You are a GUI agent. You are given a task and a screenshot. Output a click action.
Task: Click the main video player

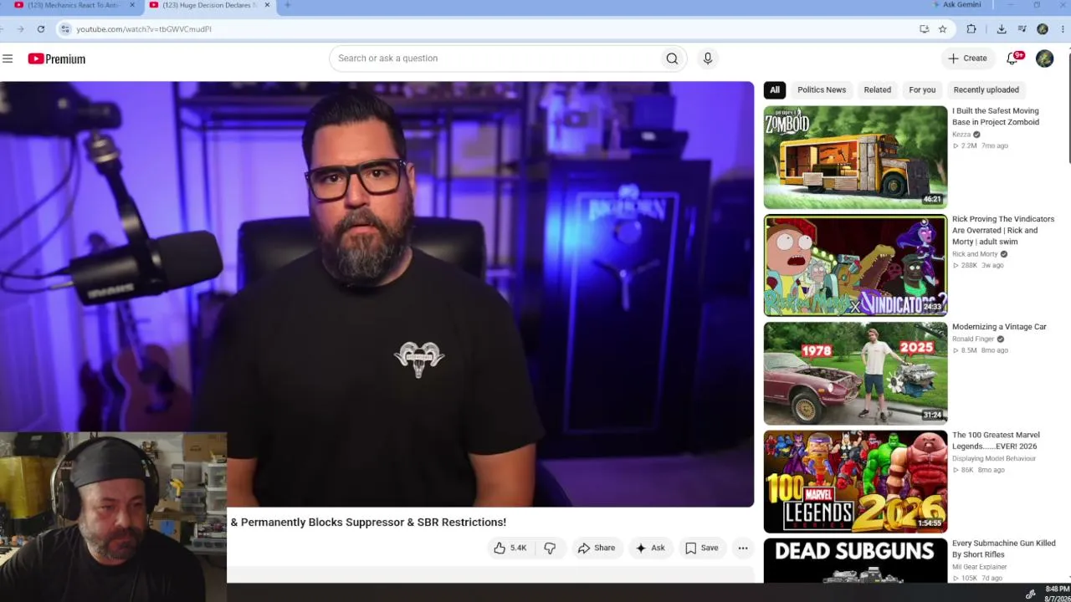[377, 294]
